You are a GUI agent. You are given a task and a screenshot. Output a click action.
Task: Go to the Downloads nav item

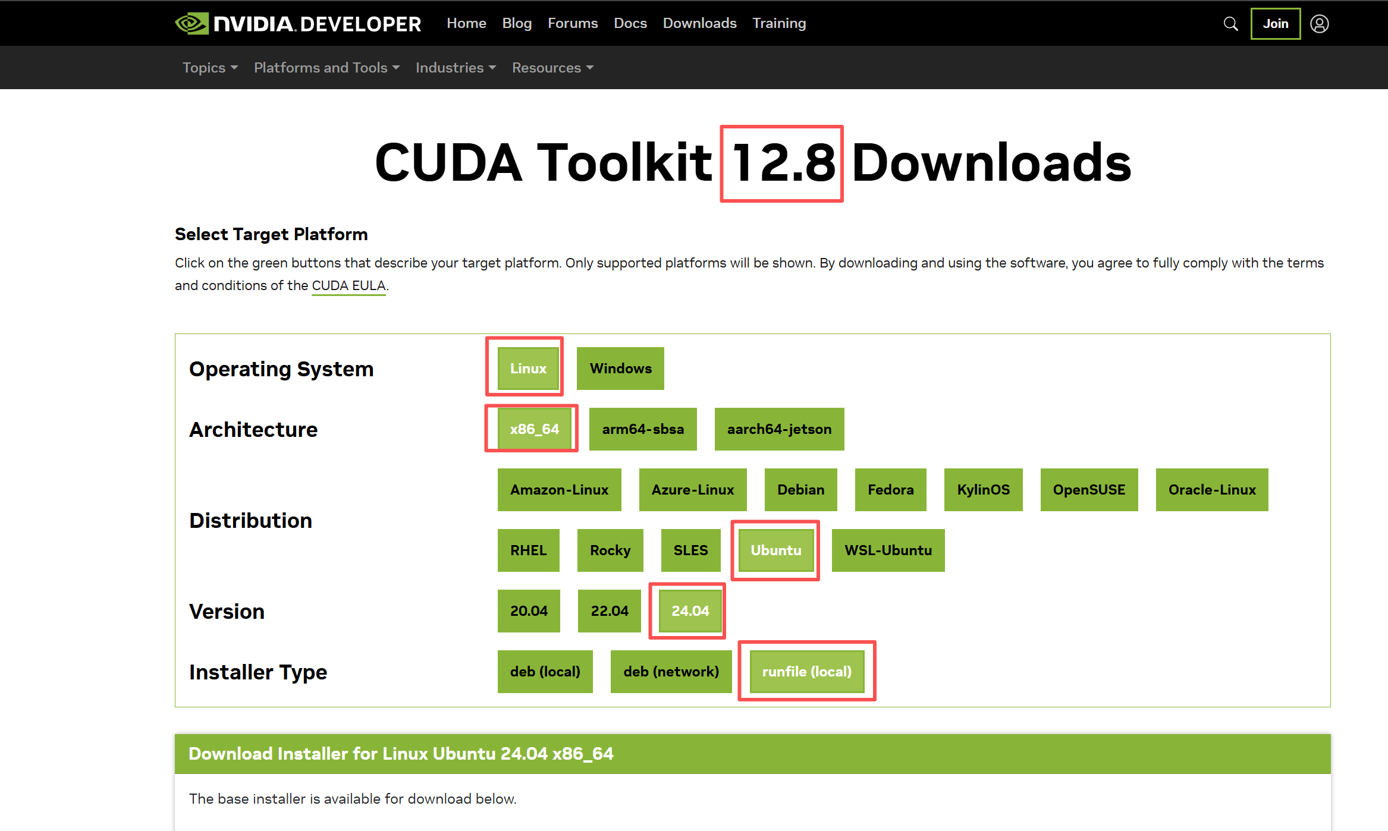pos(699,23)
